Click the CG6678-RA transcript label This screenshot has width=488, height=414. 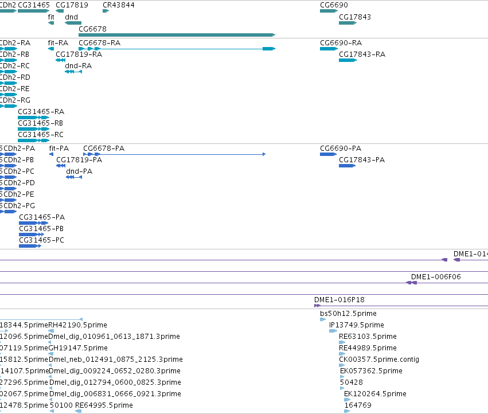click(99, 42)
